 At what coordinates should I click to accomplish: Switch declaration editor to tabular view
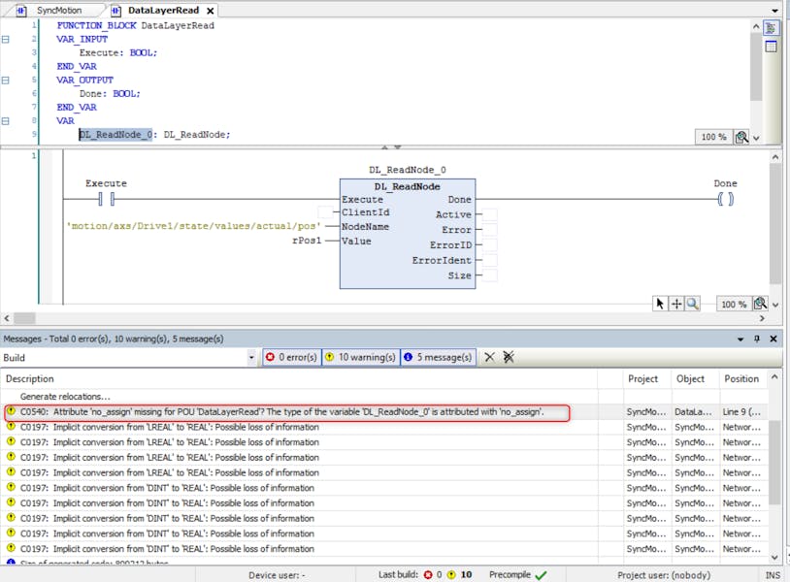coord(771,46)
